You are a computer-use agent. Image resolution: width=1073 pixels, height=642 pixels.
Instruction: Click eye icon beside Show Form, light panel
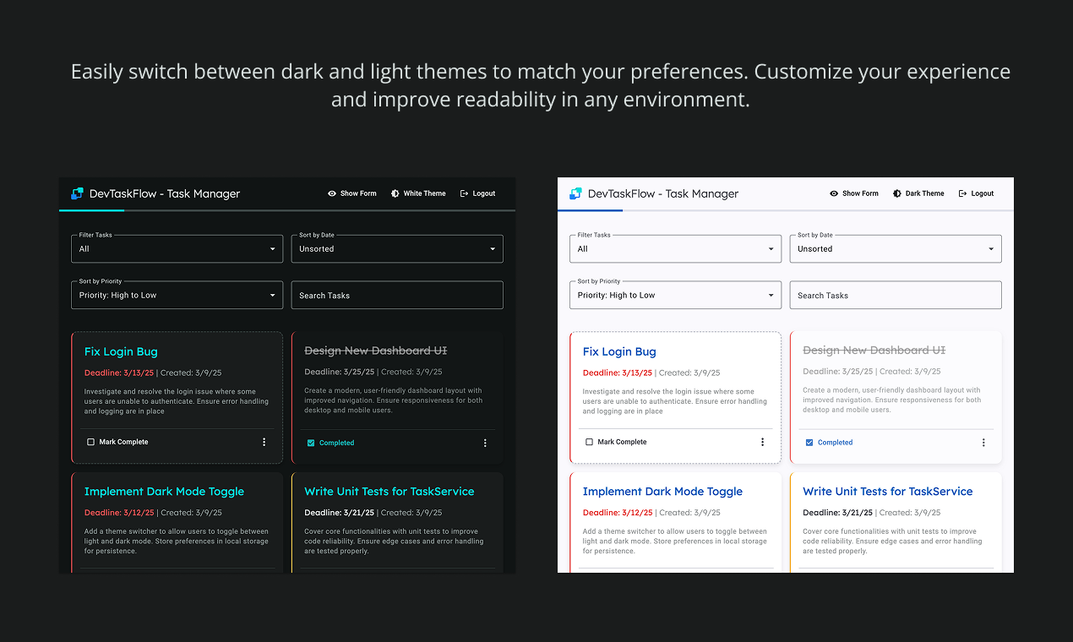834,193
